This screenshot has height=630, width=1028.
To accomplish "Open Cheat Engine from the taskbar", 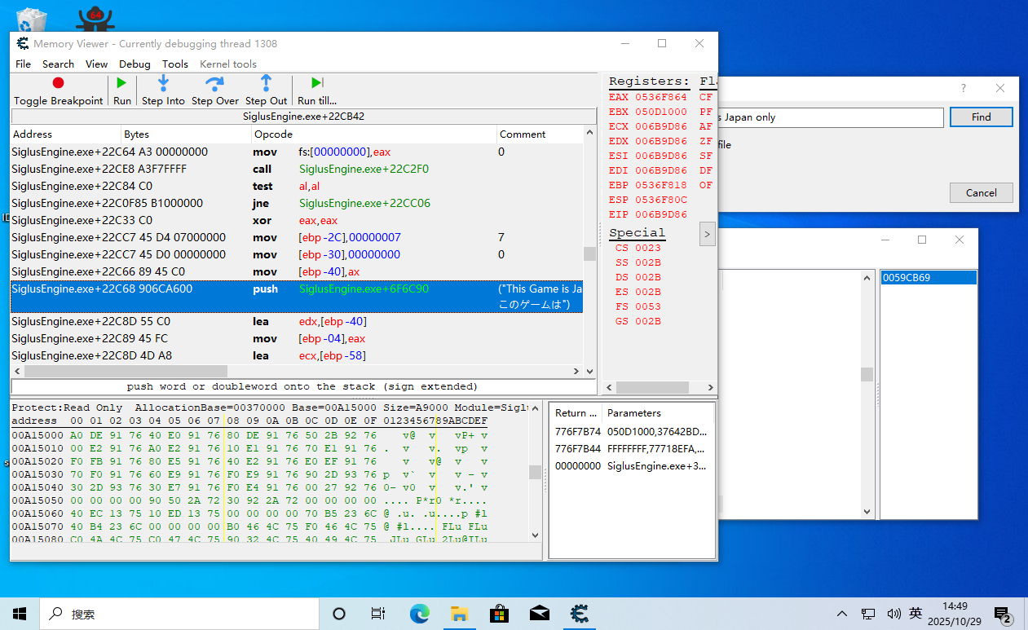I will coord(580,614).
